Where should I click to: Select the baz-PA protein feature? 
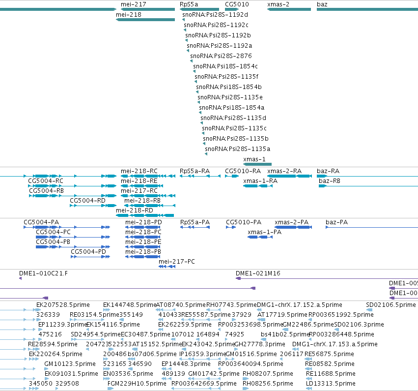pos(372,227)
